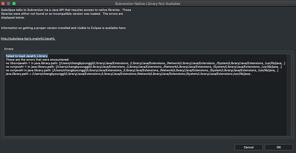Click the 'Subversion Native Library Not Available' title
Image resolution: width=296 pixels, height=153 pixels.
(148, 4)
